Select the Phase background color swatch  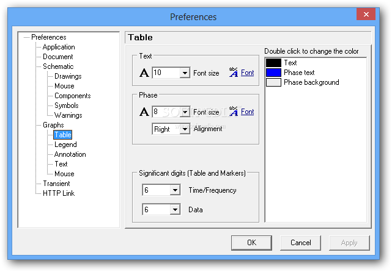click(x=273, y=82)
